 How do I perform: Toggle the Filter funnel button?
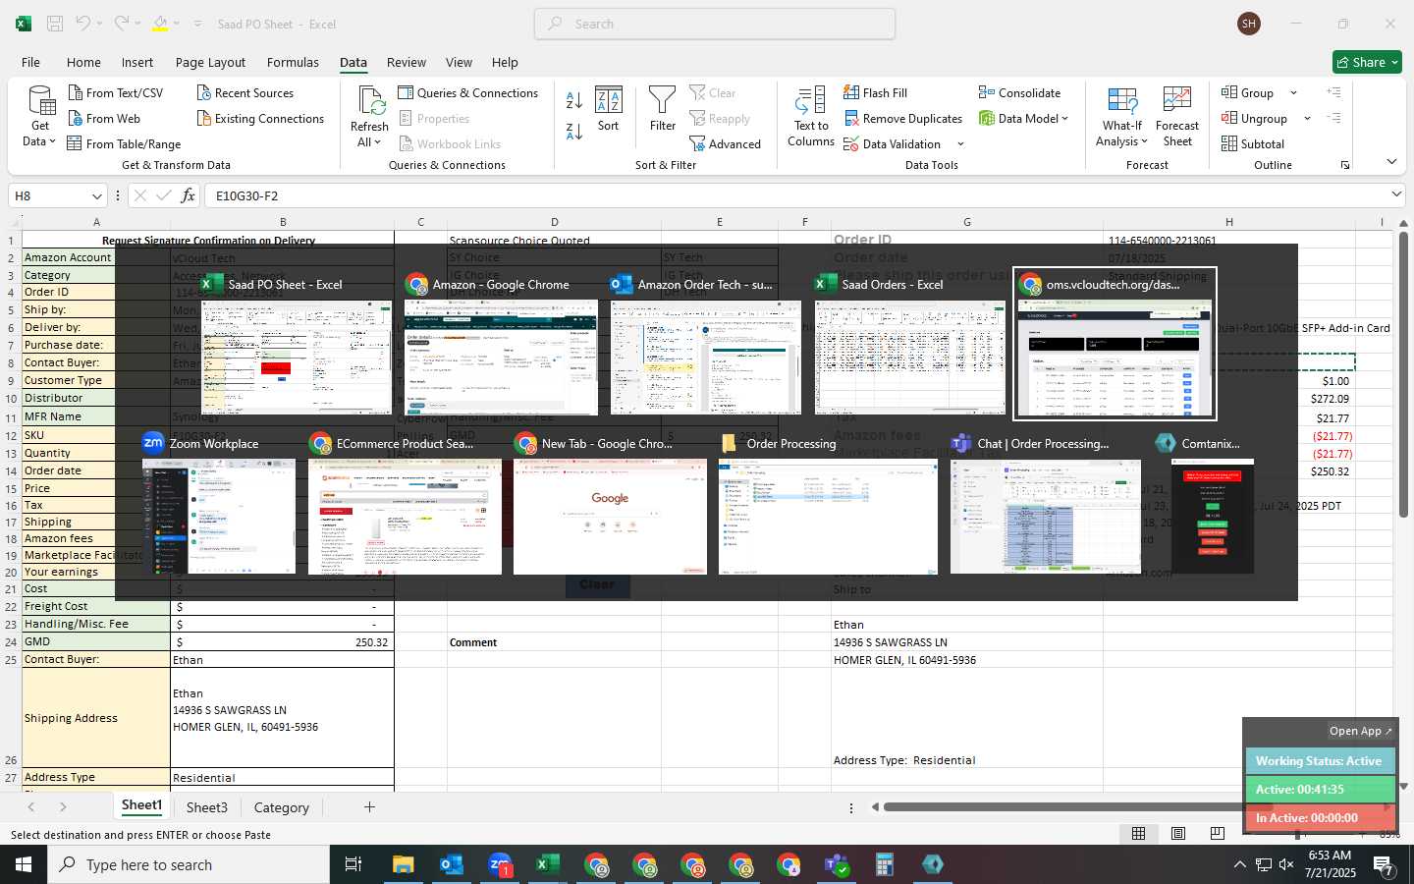coord(663,109)
